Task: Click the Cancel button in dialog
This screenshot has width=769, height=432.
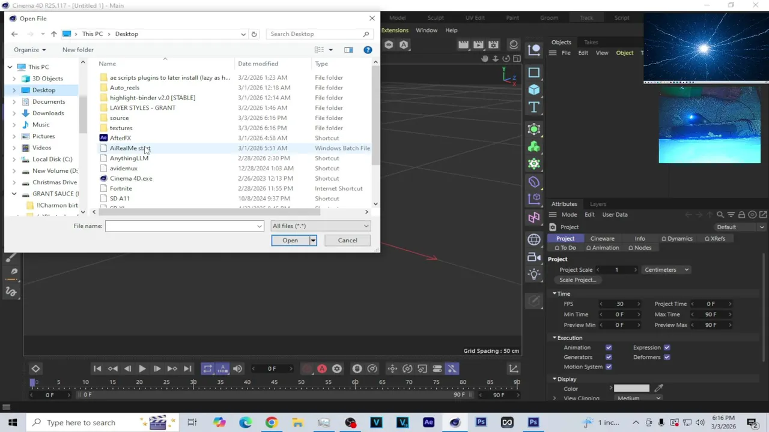Action: click(x=347, y=240)
